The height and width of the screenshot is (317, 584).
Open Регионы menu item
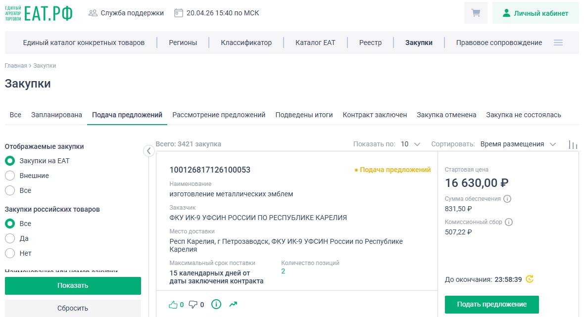coord(183,43)
